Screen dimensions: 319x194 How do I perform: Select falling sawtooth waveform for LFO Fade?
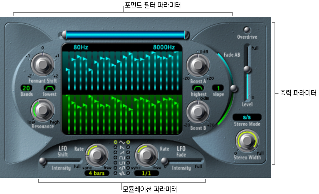(x=128, y=147)
